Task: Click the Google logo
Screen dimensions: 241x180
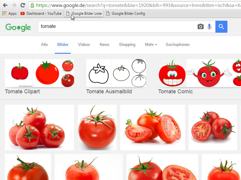Action: [x=18, y=27]
